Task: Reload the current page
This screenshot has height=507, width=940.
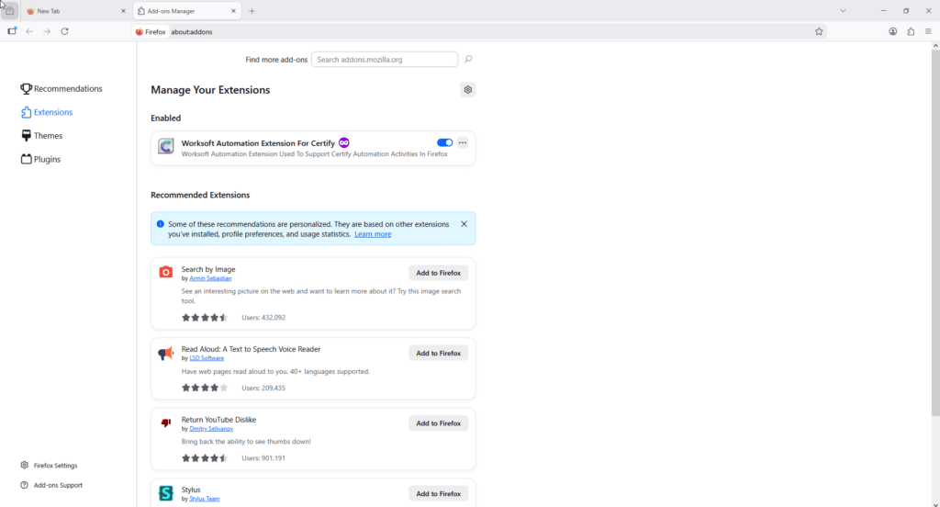Action: click(65, 32)
